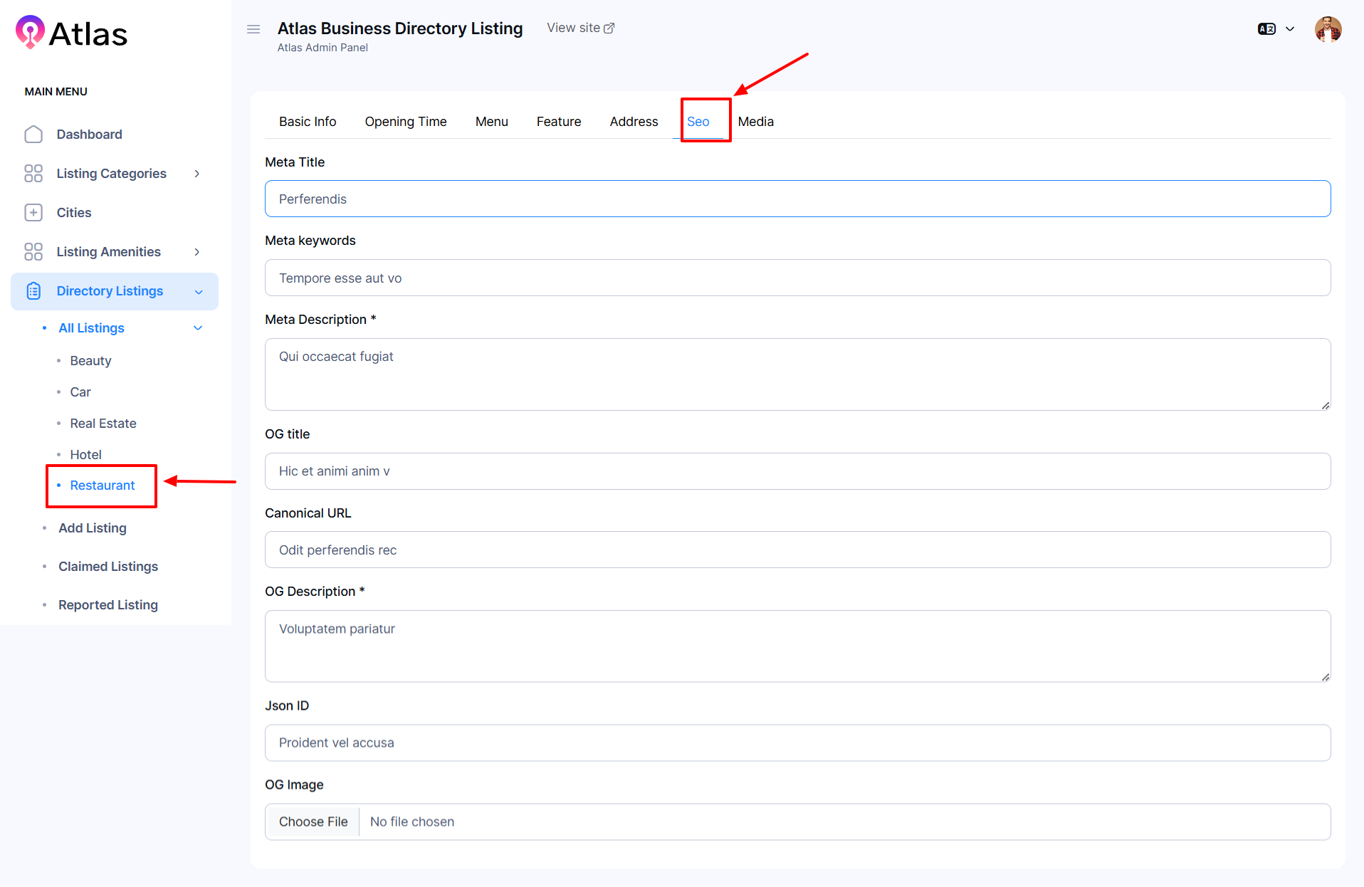Open the View site link
This screenshot has height=887, width=1364.
click(x=580, y=28)
